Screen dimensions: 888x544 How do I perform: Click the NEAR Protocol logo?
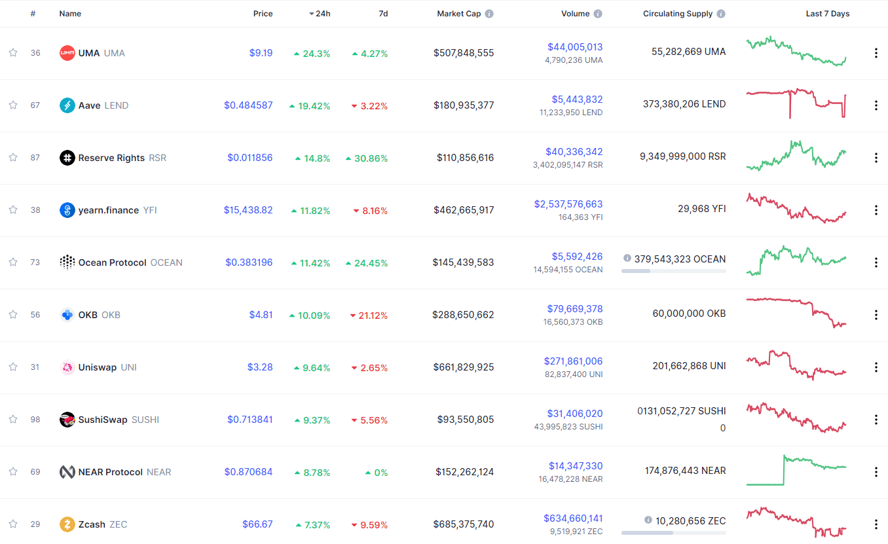pos(67,472)
